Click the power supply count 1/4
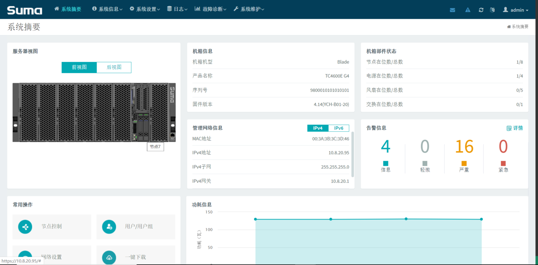The width and height of the screenshot is (538, 265). [520, 76]
